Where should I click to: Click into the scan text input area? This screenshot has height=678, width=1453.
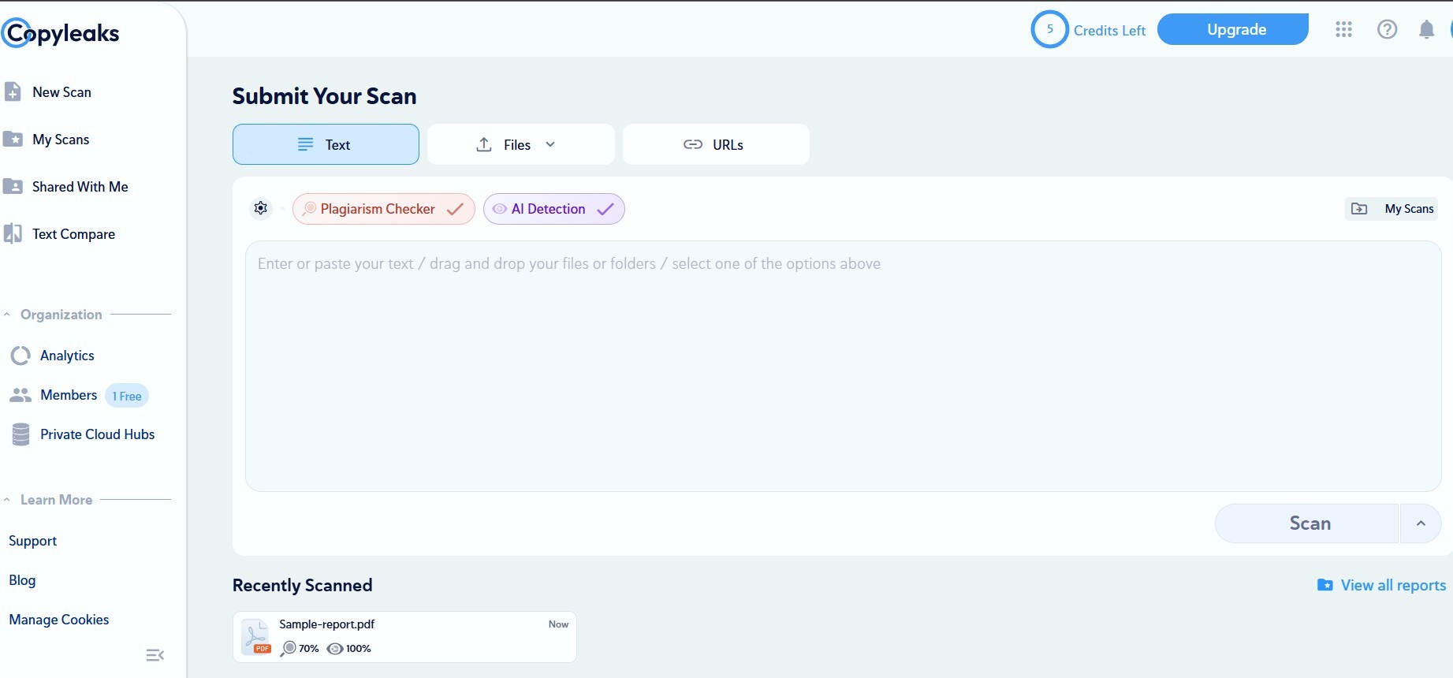843,366
